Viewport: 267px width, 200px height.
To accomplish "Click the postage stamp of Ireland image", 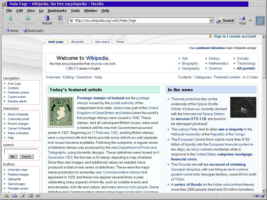I will tap(61, 112).
